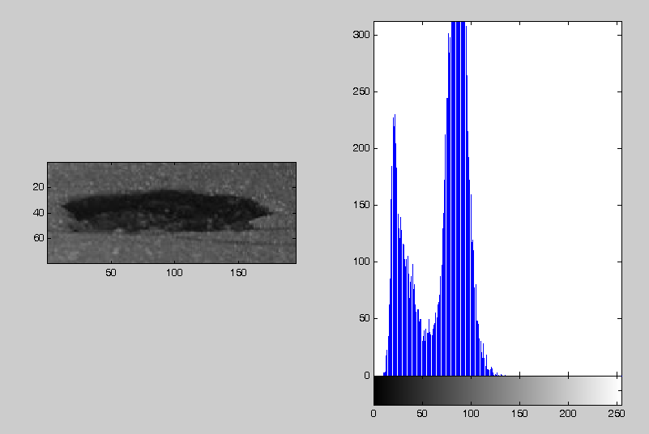649x434 pixels.
Task: Click colorbar x-axis label "250"
Action: pyautogui.click(x=617, y=413)
